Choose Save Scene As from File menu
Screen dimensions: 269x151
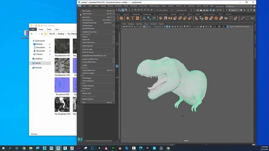coord(98,20)
